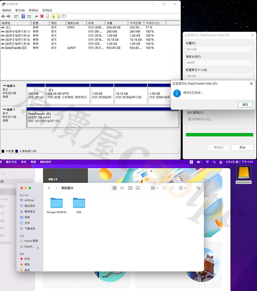Open Finder search magnifier icon
Image resolution: width=257 pixels, height=291 pixels.
pyautogui.click(x=198, y=188)
